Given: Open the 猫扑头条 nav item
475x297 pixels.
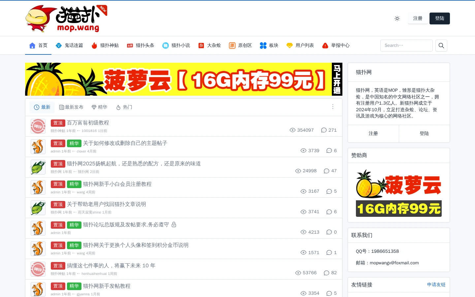Looking at the screenshot, I should (x=141, y=46).
